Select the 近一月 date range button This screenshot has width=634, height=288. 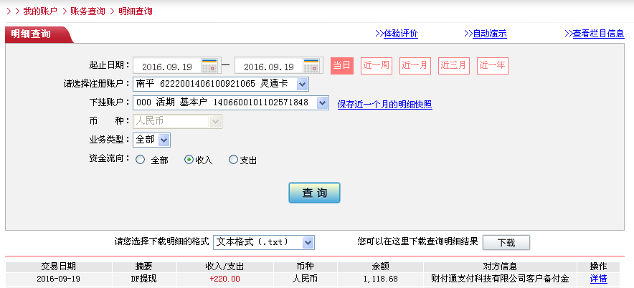(x=415, y=66)
